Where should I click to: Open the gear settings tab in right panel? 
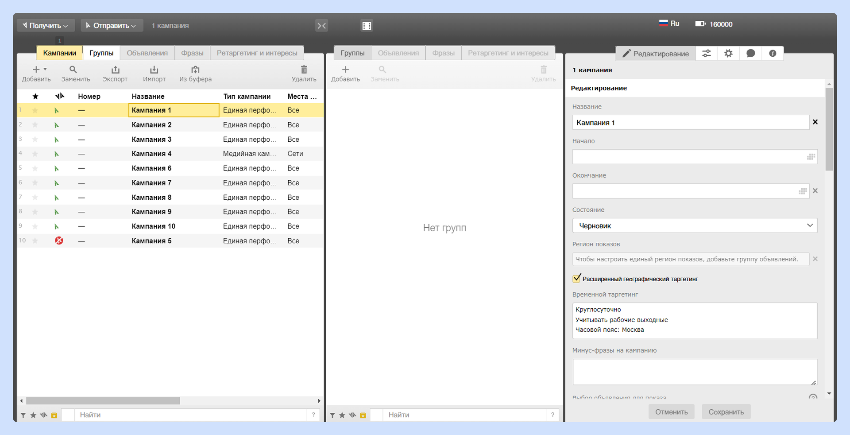coord(728,54)
